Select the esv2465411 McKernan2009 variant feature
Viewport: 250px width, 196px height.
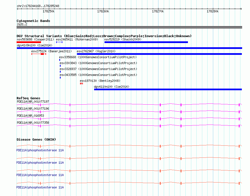click(x=59, y=42)
